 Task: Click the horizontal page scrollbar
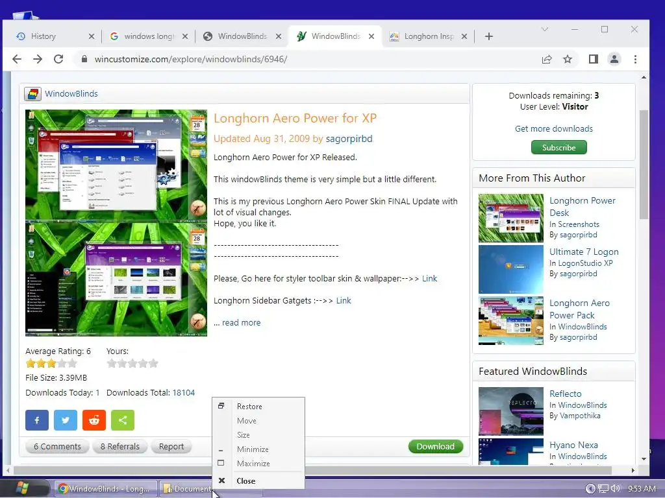tap(312, 471)
